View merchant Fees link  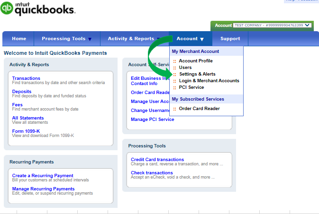coord(17,105)
